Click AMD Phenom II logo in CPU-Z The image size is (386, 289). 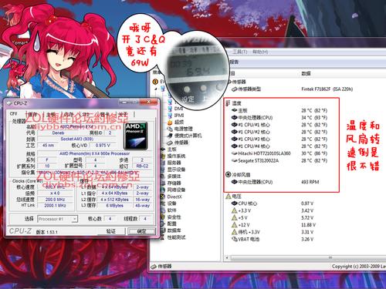[136, 136]
